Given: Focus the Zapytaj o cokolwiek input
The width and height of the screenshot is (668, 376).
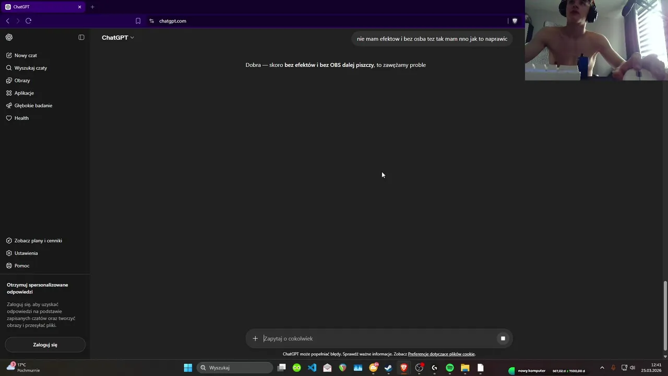Looking at the screenshot, I should click(x=378, y=338).
